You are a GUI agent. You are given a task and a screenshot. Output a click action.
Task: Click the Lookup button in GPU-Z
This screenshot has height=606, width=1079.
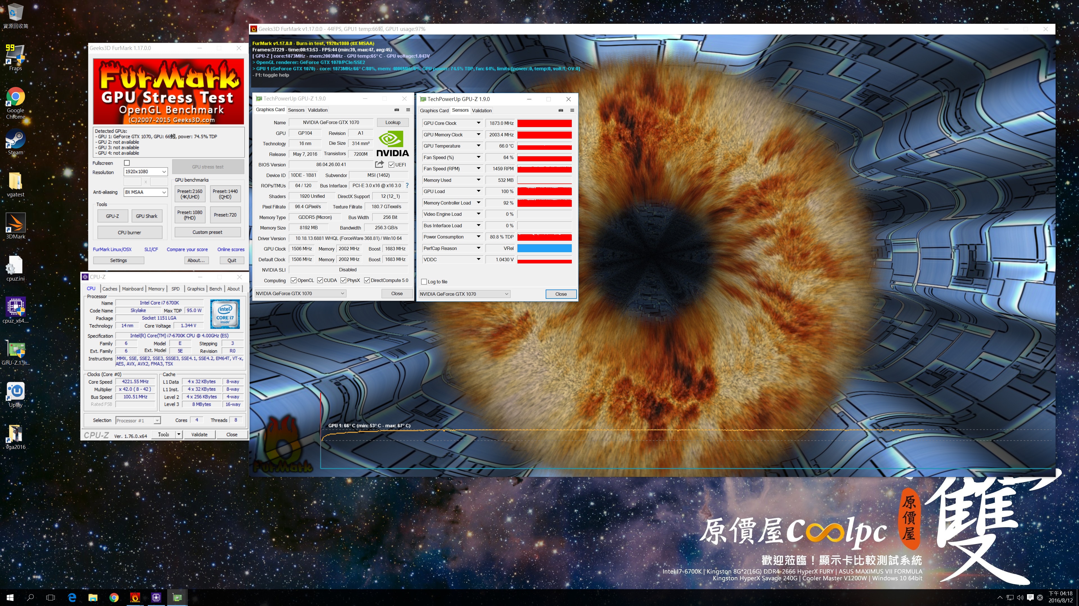click(x=393, y=122)
